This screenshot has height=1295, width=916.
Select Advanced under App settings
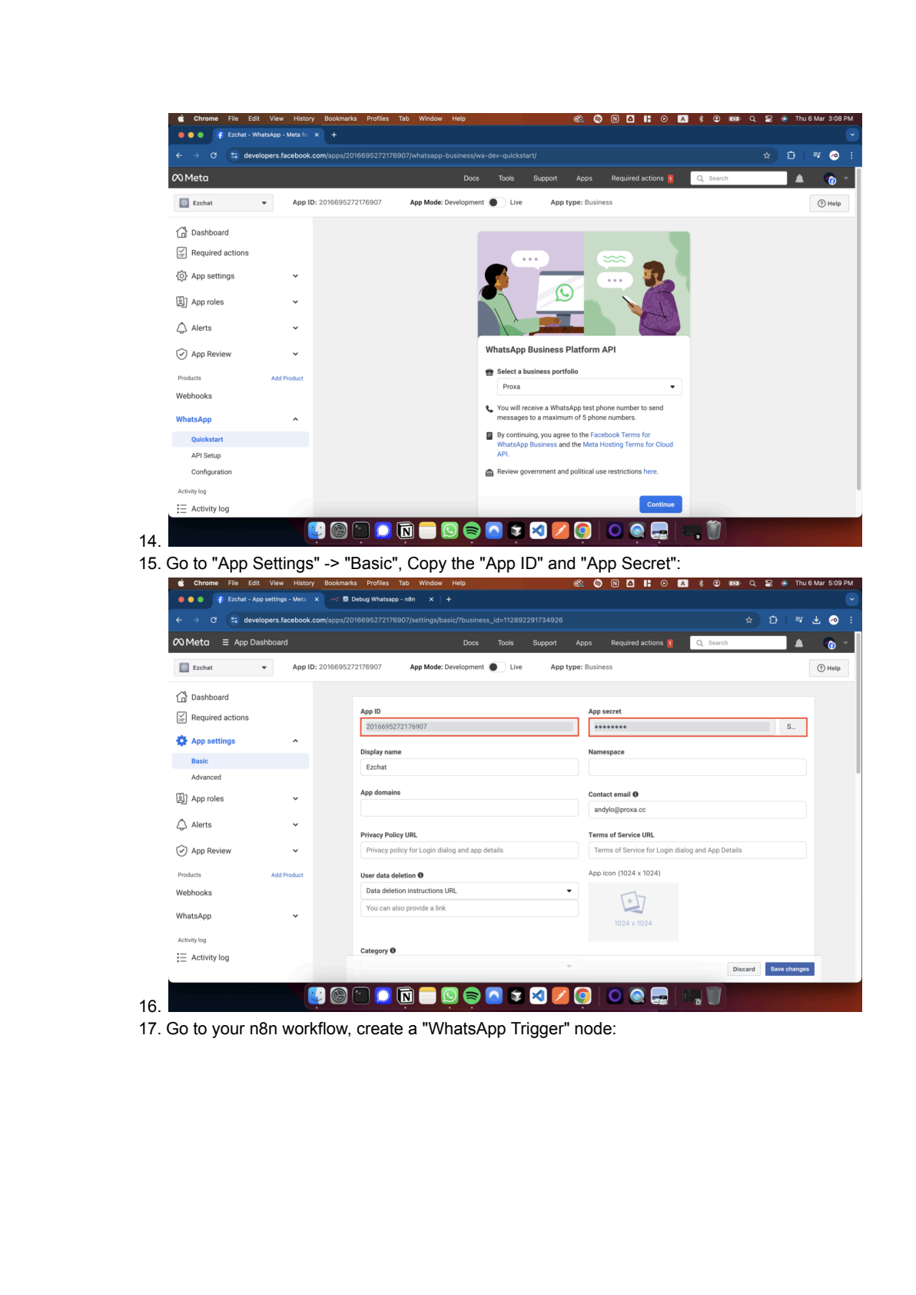point(206,777)
